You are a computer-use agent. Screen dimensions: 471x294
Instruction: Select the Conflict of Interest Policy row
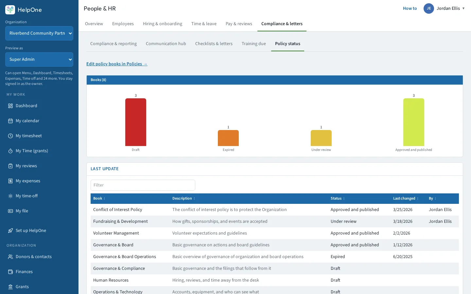pos(275,210)
